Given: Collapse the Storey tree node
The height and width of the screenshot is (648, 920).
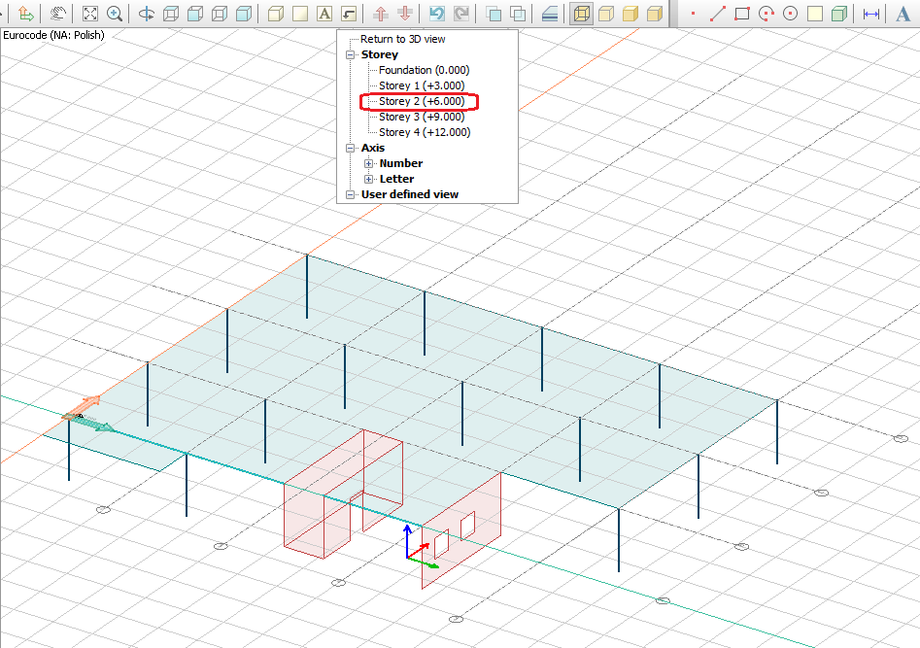Looking at the screenshot, I should point(351,54).
